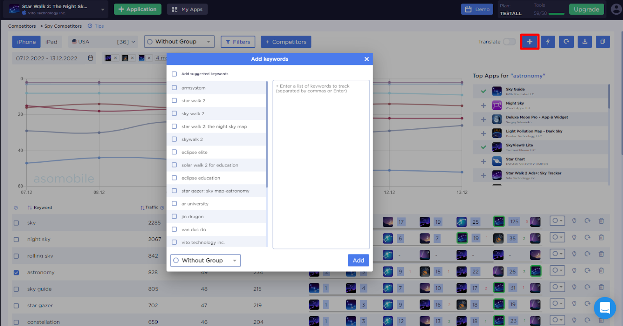This screenshot has width=623, height=326.
Task: Click the Tools usage progress bar
Action: [556, 14]
